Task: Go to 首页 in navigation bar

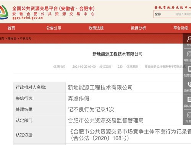Action: coord(11,28)
